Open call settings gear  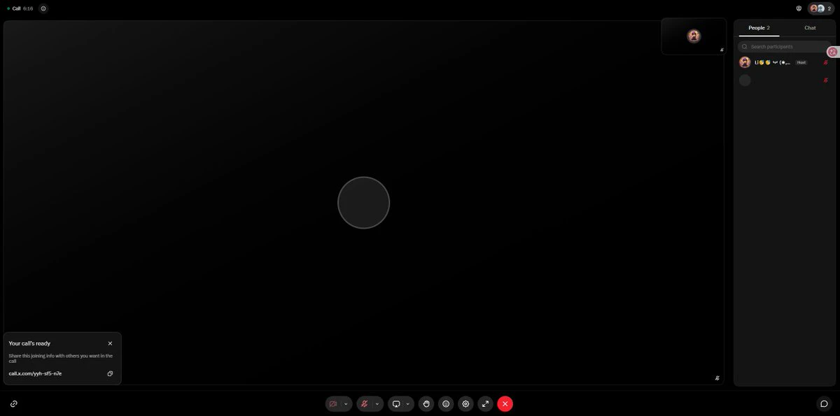point(465,404)
